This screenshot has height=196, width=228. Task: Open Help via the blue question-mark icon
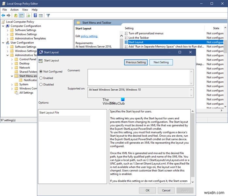coord(35,15)
